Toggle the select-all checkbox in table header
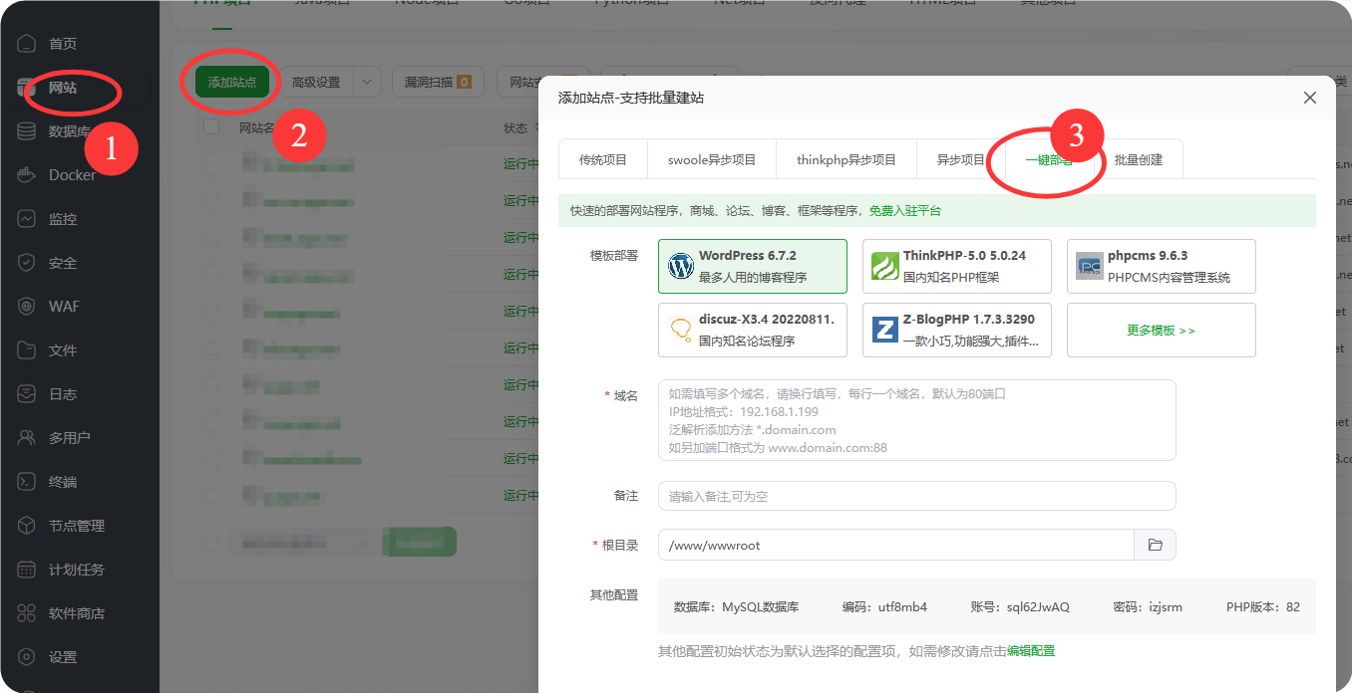This screenshot has width=1352, height=693. tap(211, 127)
